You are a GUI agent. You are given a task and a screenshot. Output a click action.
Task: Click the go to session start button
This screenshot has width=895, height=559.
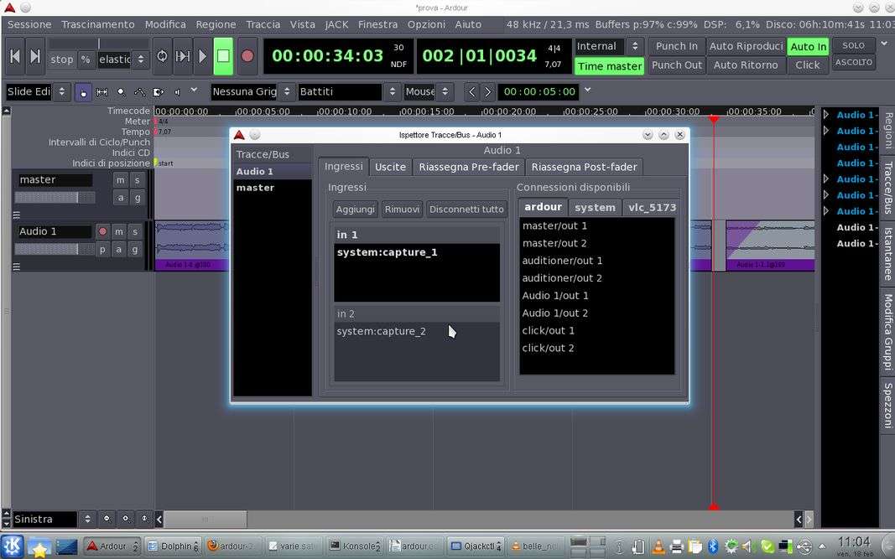(14, 56)
